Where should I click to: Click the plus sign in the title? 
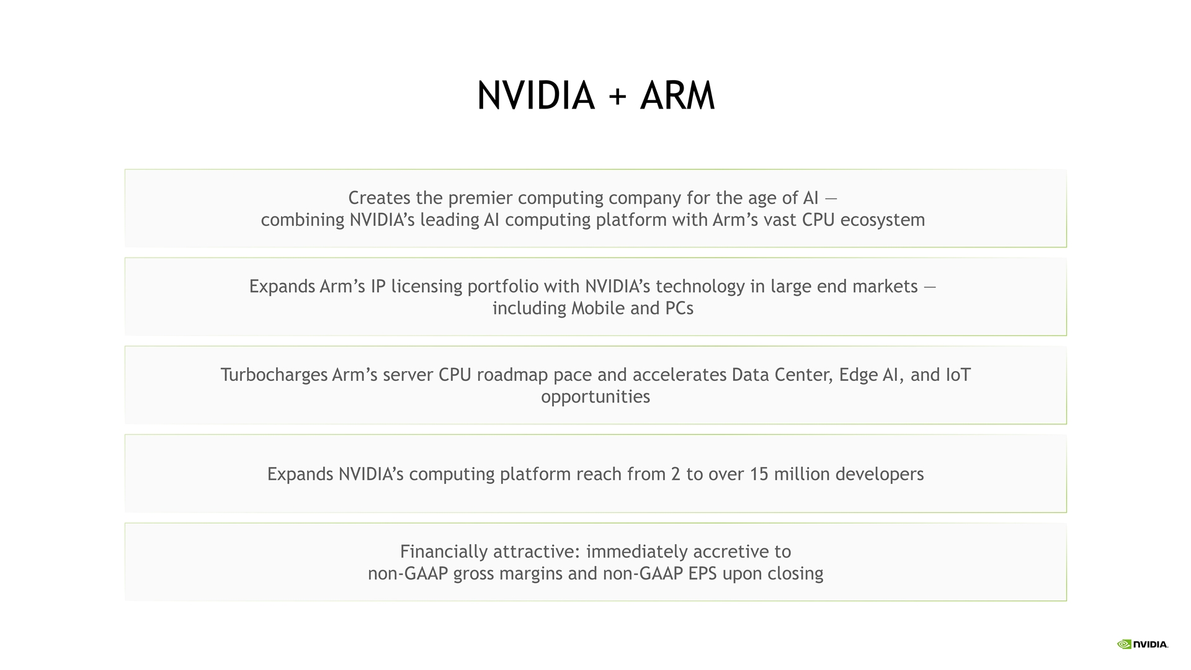pyautogui.click(x=617, y=98)
